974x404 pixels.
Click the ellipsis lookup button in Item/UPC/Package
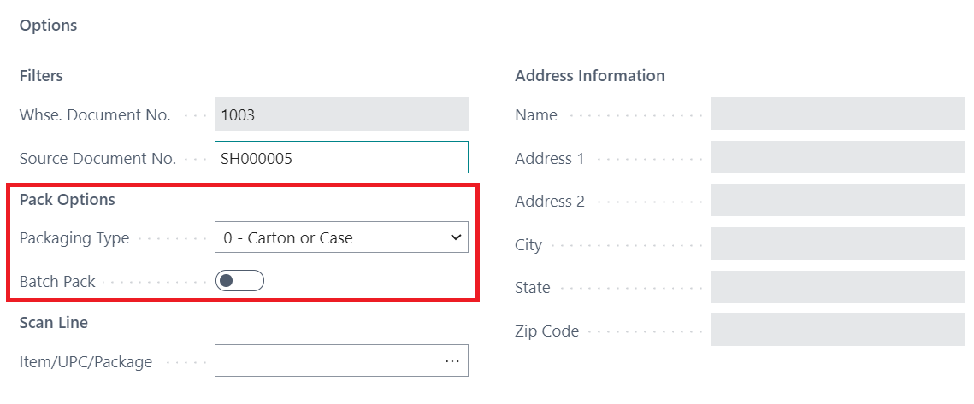coord(452,361)
